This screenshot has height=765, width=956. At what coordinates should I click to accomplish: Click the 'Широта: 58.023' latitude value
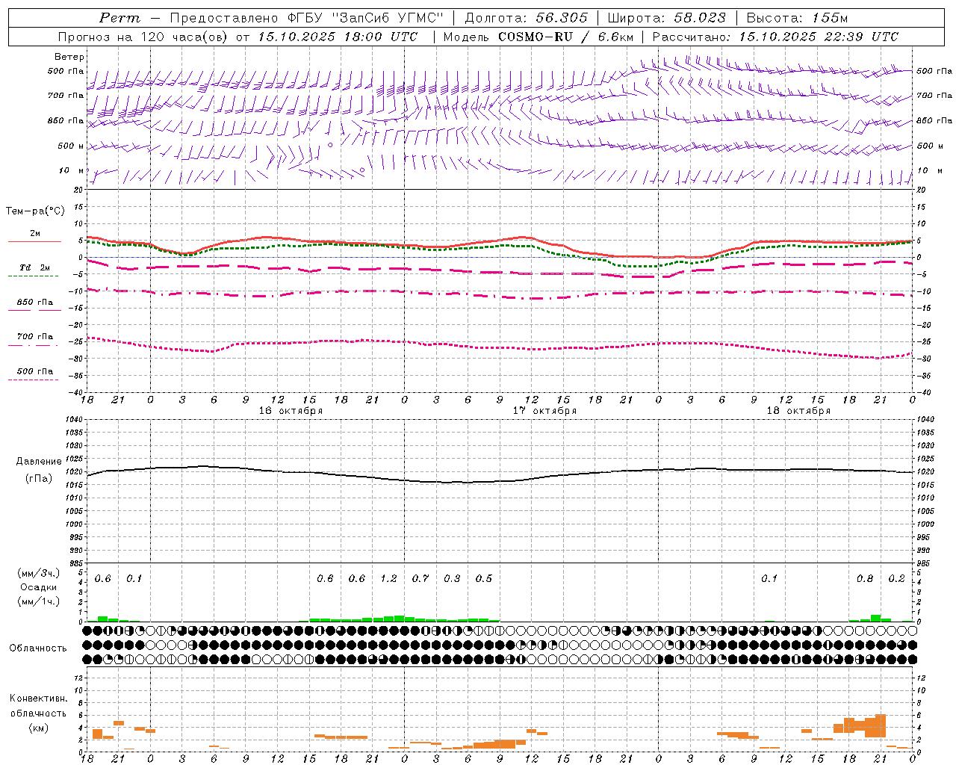point(666,18)
